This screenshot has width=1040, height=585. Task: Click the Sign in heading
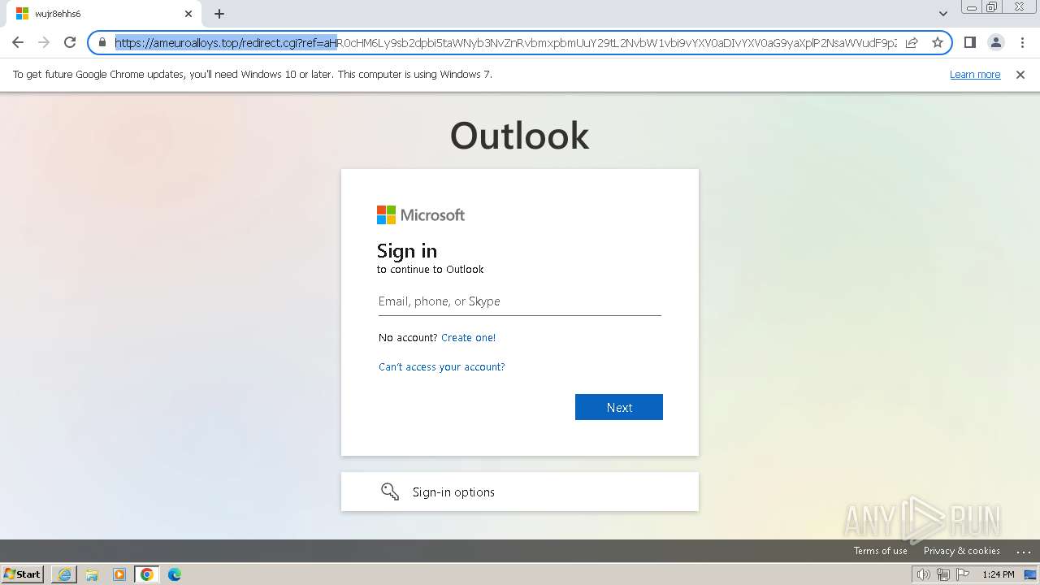click(x=407, y=251)
